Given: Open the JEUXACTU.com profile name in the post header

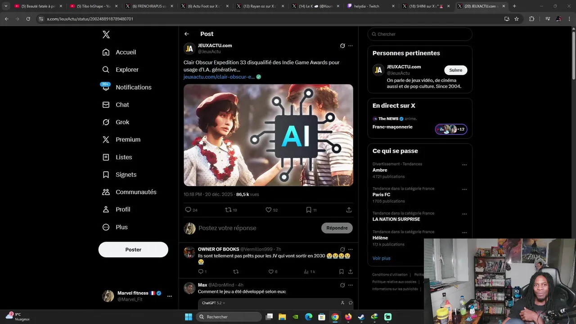Looking at the screenshot, I should point(215,45).
